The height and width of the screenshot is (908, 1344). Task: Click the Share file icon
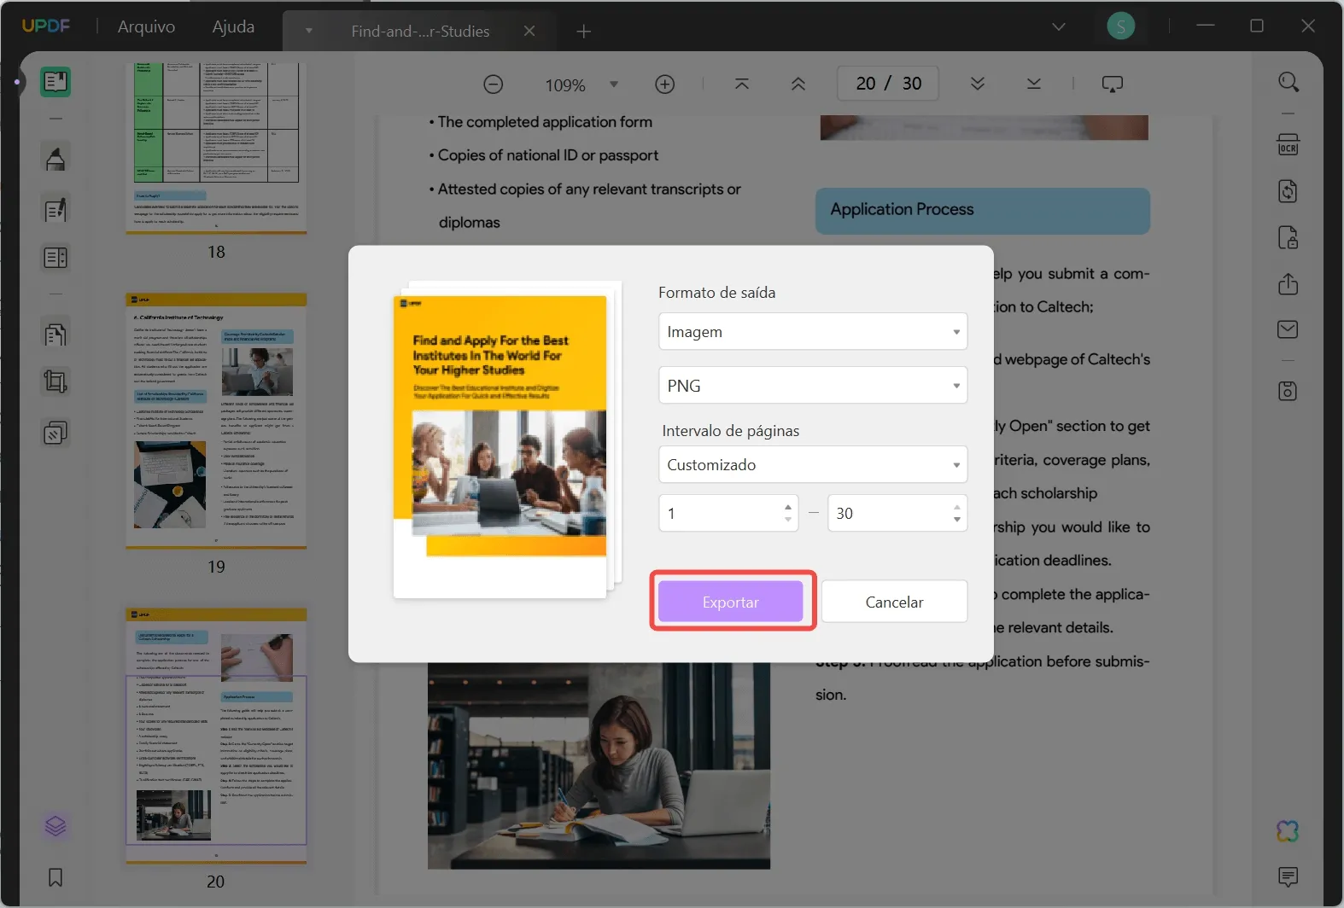1288,284
